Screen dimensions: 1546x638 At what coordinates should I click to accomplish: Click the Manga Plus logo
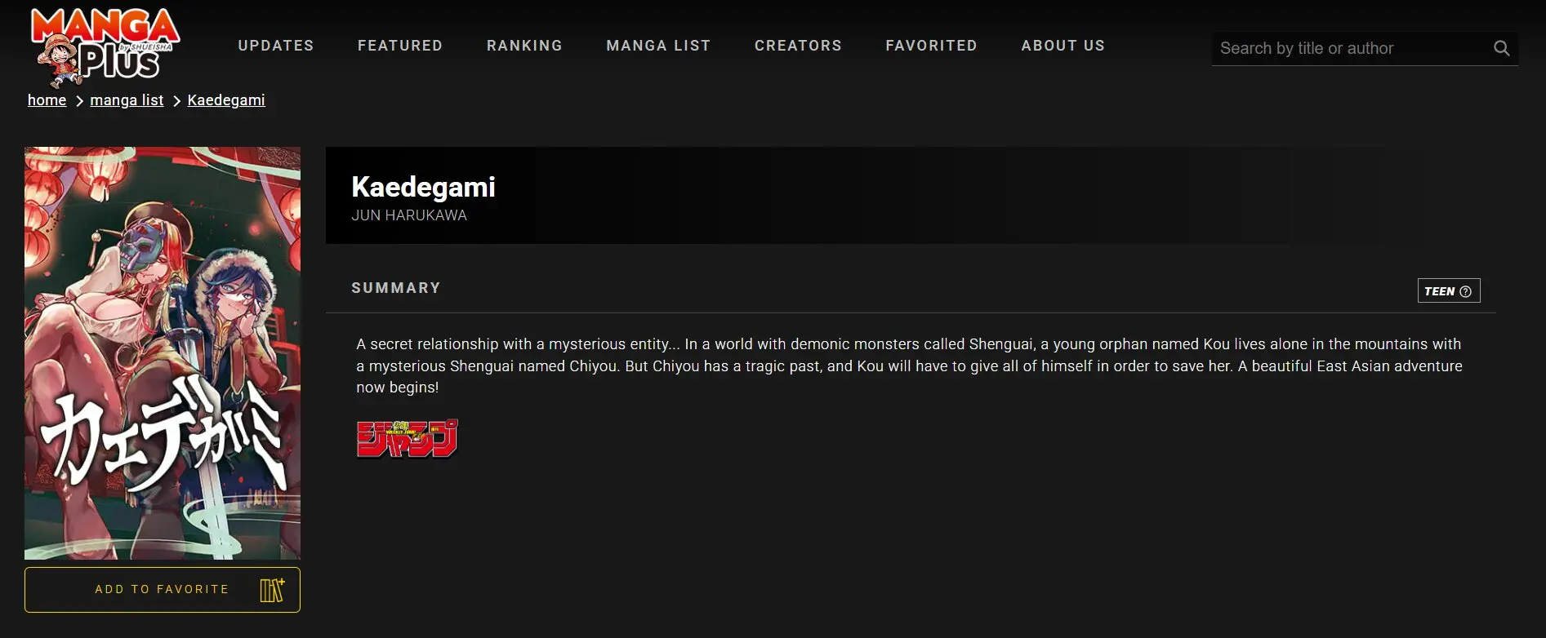click(105, 47)
